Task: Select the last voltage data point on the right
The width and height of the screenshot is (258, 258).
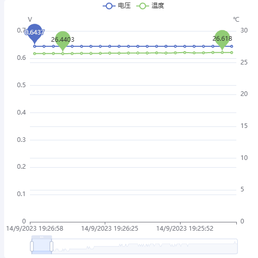Action: point(232,46)
